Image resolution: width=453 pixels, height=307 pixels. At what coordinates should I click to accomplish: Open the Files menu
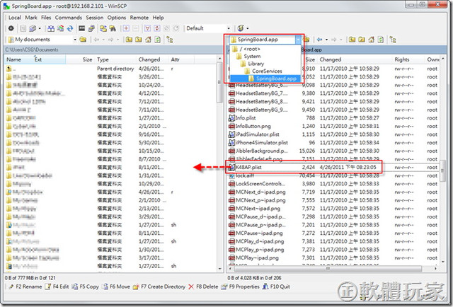pyautogui.click(x=46, y=18)
